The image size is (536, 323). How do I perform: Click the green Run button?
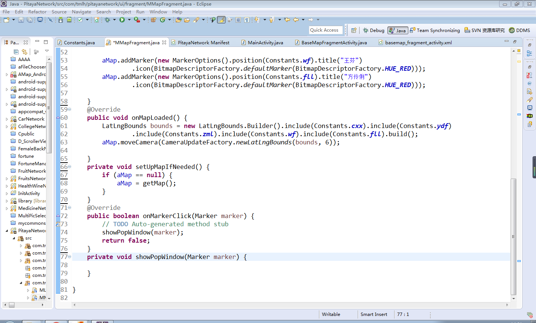pyautogui.click(x=122, y=20)
